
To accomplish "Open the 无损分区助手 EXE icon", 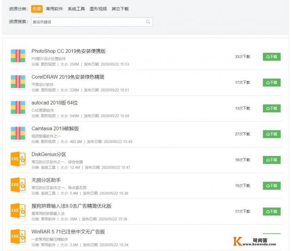I will [x=18, y=185].
